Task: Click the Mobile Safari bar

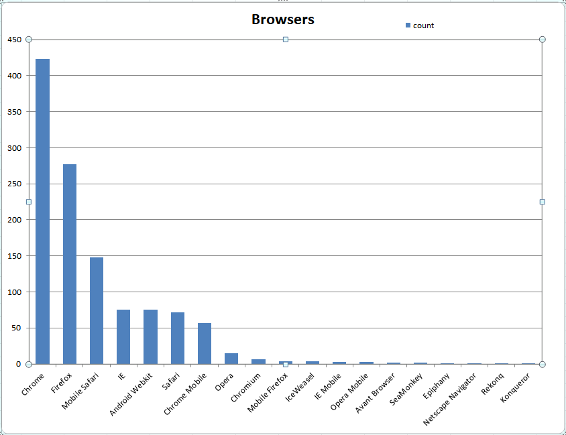Action: coord(97,310)
